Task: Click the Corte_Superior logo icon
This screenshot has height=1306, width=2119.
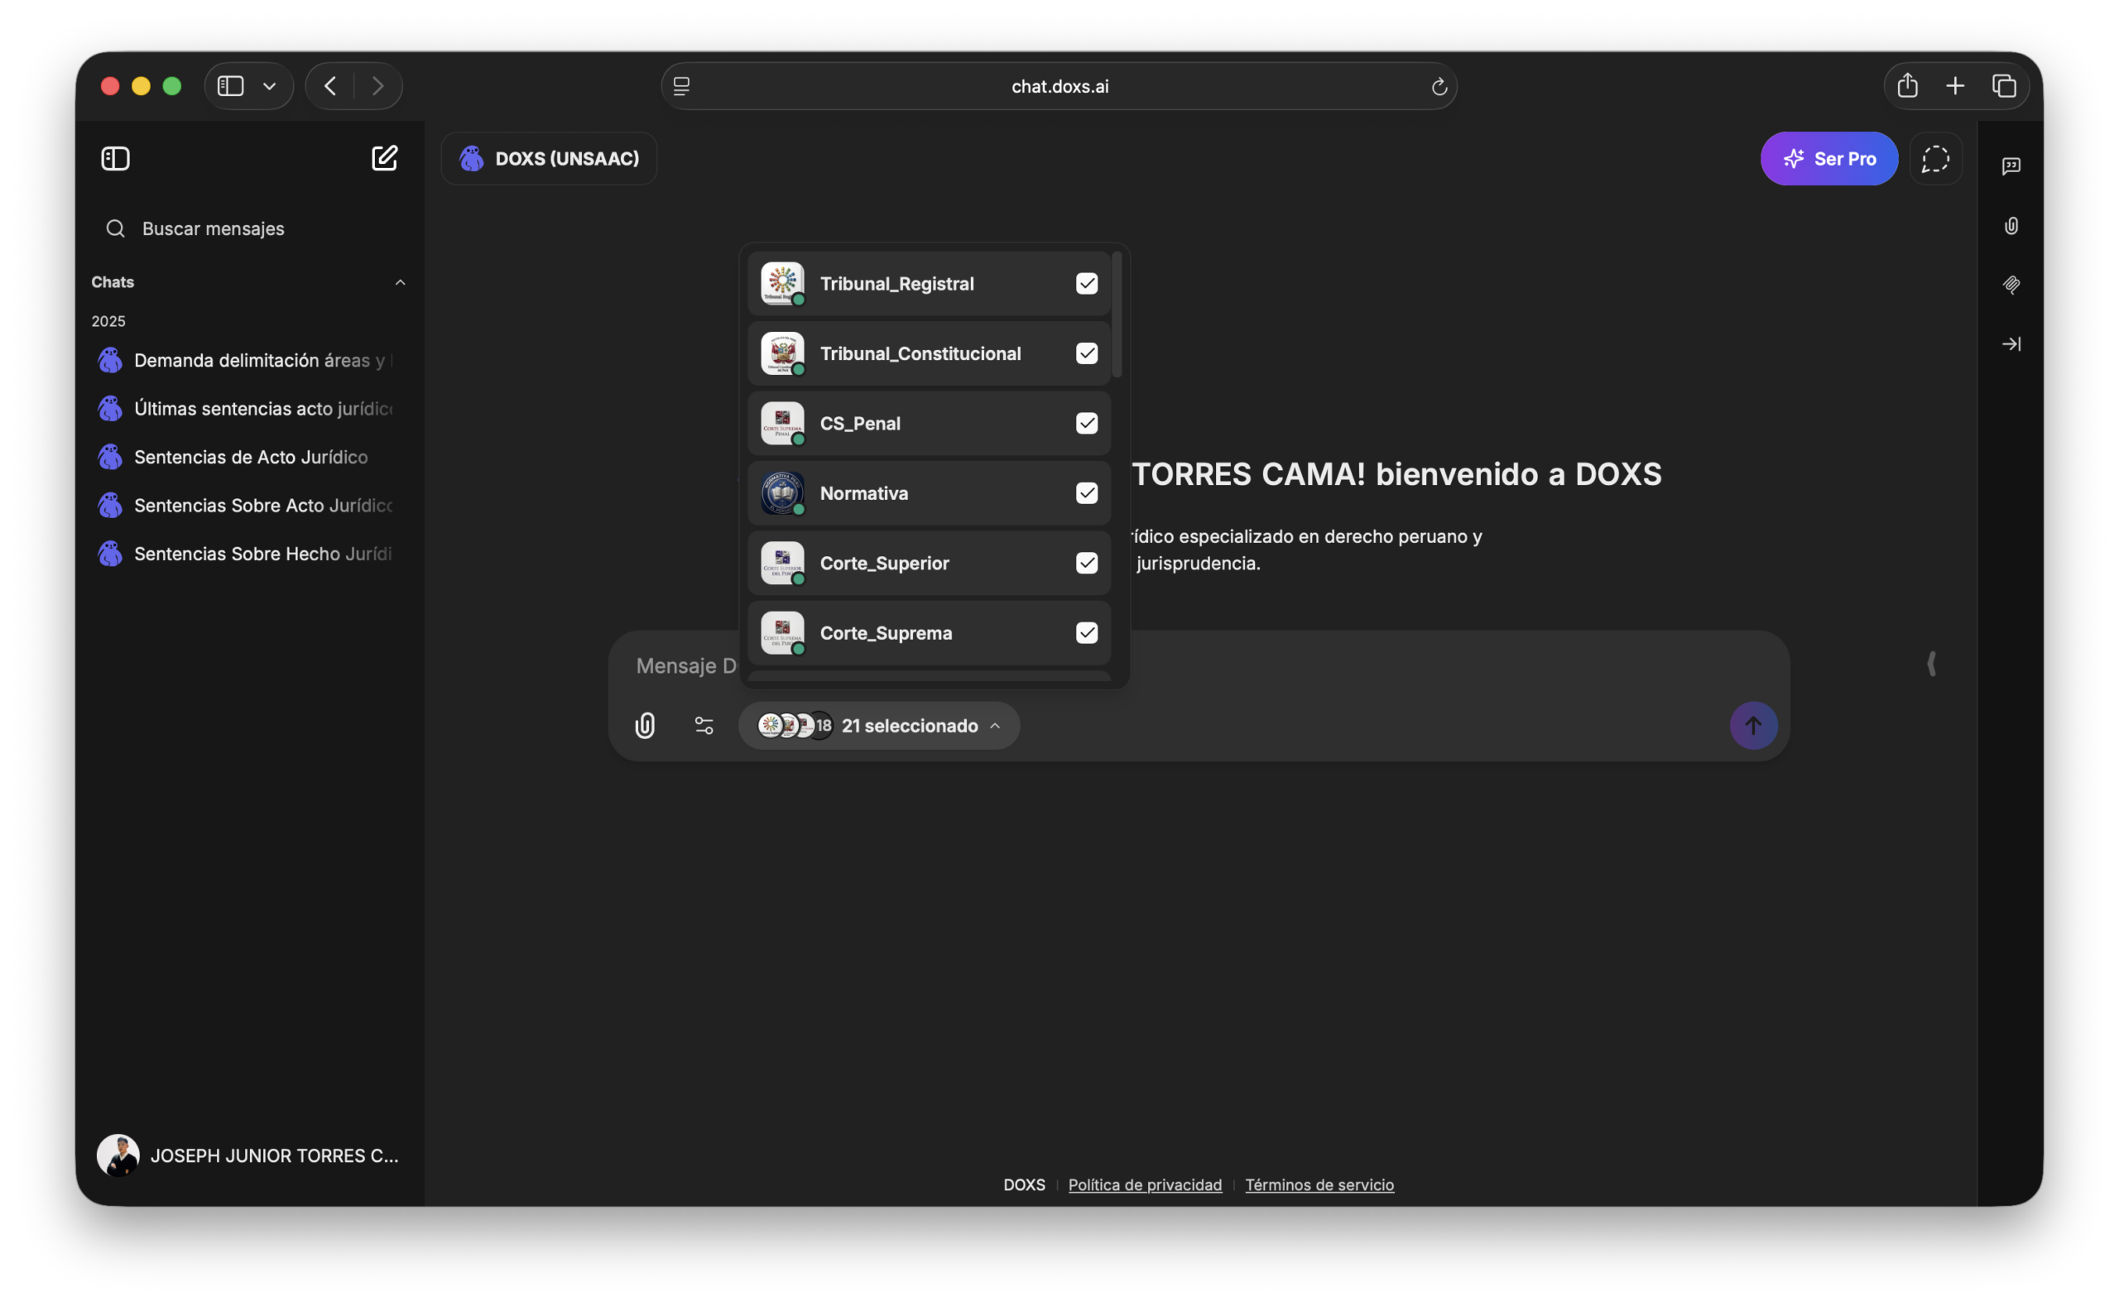Action: pyautogui.click(x=781, y=563)
